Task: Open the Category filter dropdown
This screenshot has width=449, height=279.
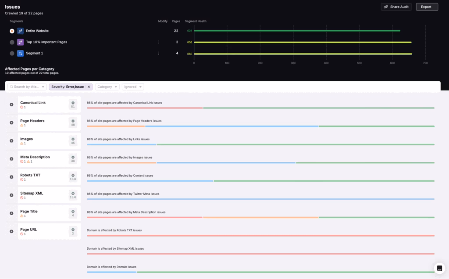Action: pos(107,87)
